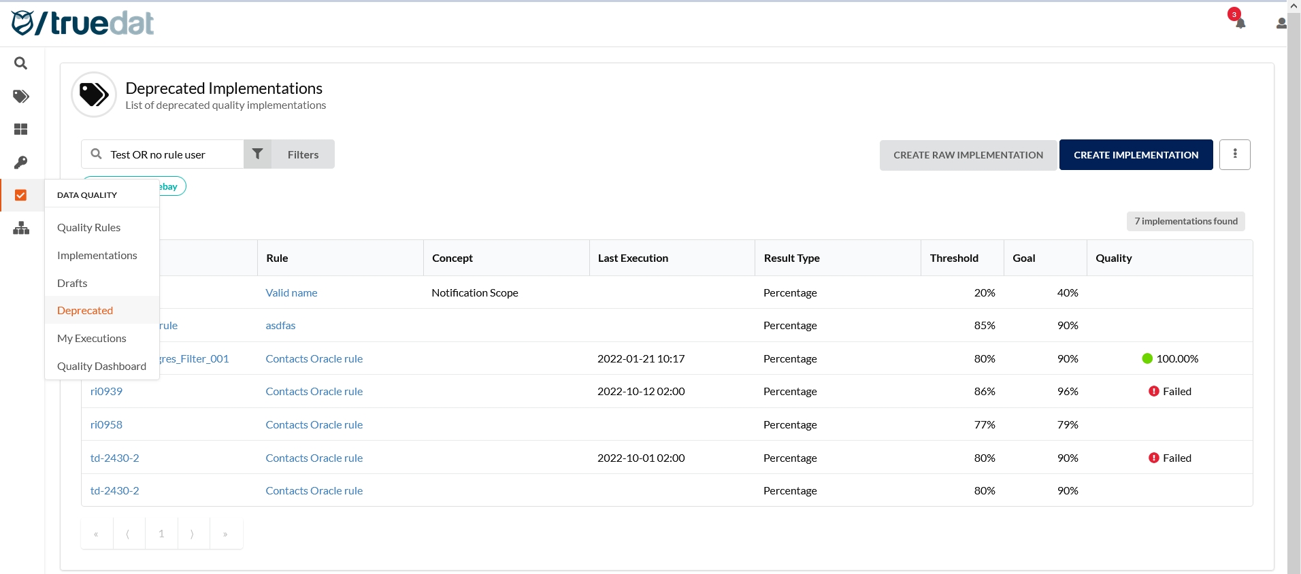
Task: Sort by the Last Execution column header
Action: 633,258
